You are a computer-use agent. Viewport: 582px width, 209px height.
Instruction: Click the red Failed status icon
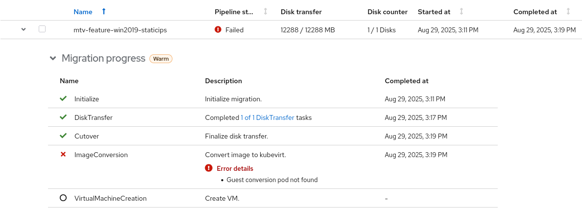coord(218,30)
